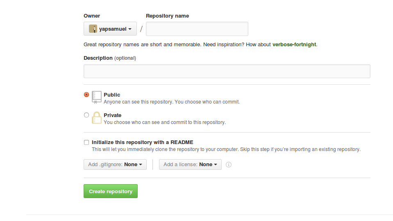Focus the Description text field
Screen dimensions: 393x221
pos(227,71)
